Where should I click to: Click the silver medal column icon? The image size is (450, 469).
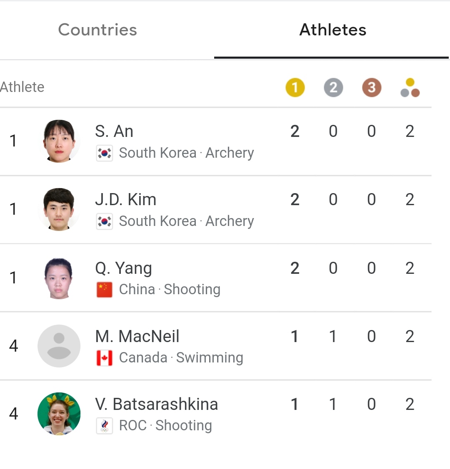[x=333, y=88]
